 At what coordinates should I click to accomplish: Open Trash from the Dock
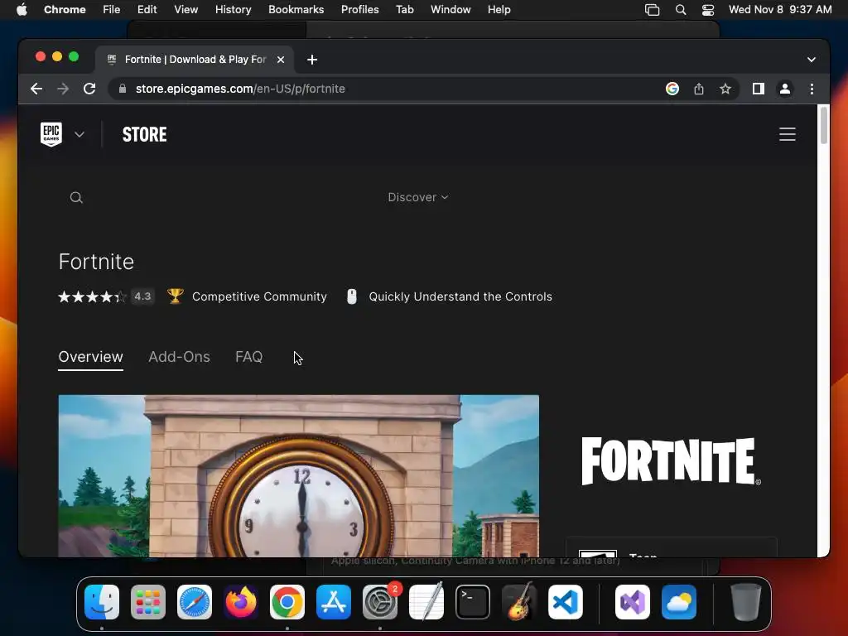(746, 602)
